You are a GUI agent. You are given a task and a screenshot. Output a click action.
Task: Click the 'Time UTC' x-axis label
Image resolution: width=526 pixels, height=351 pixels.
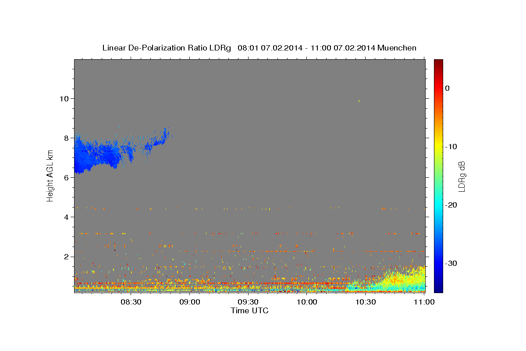click(x=249, y=311)
